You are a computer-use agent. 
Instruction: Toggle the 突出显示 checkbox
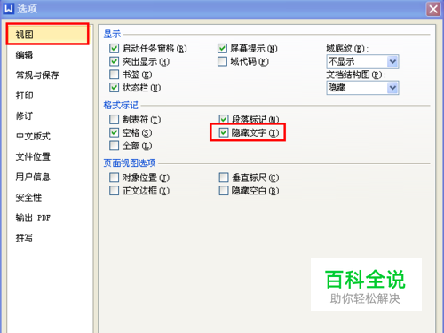pos(114,61)
